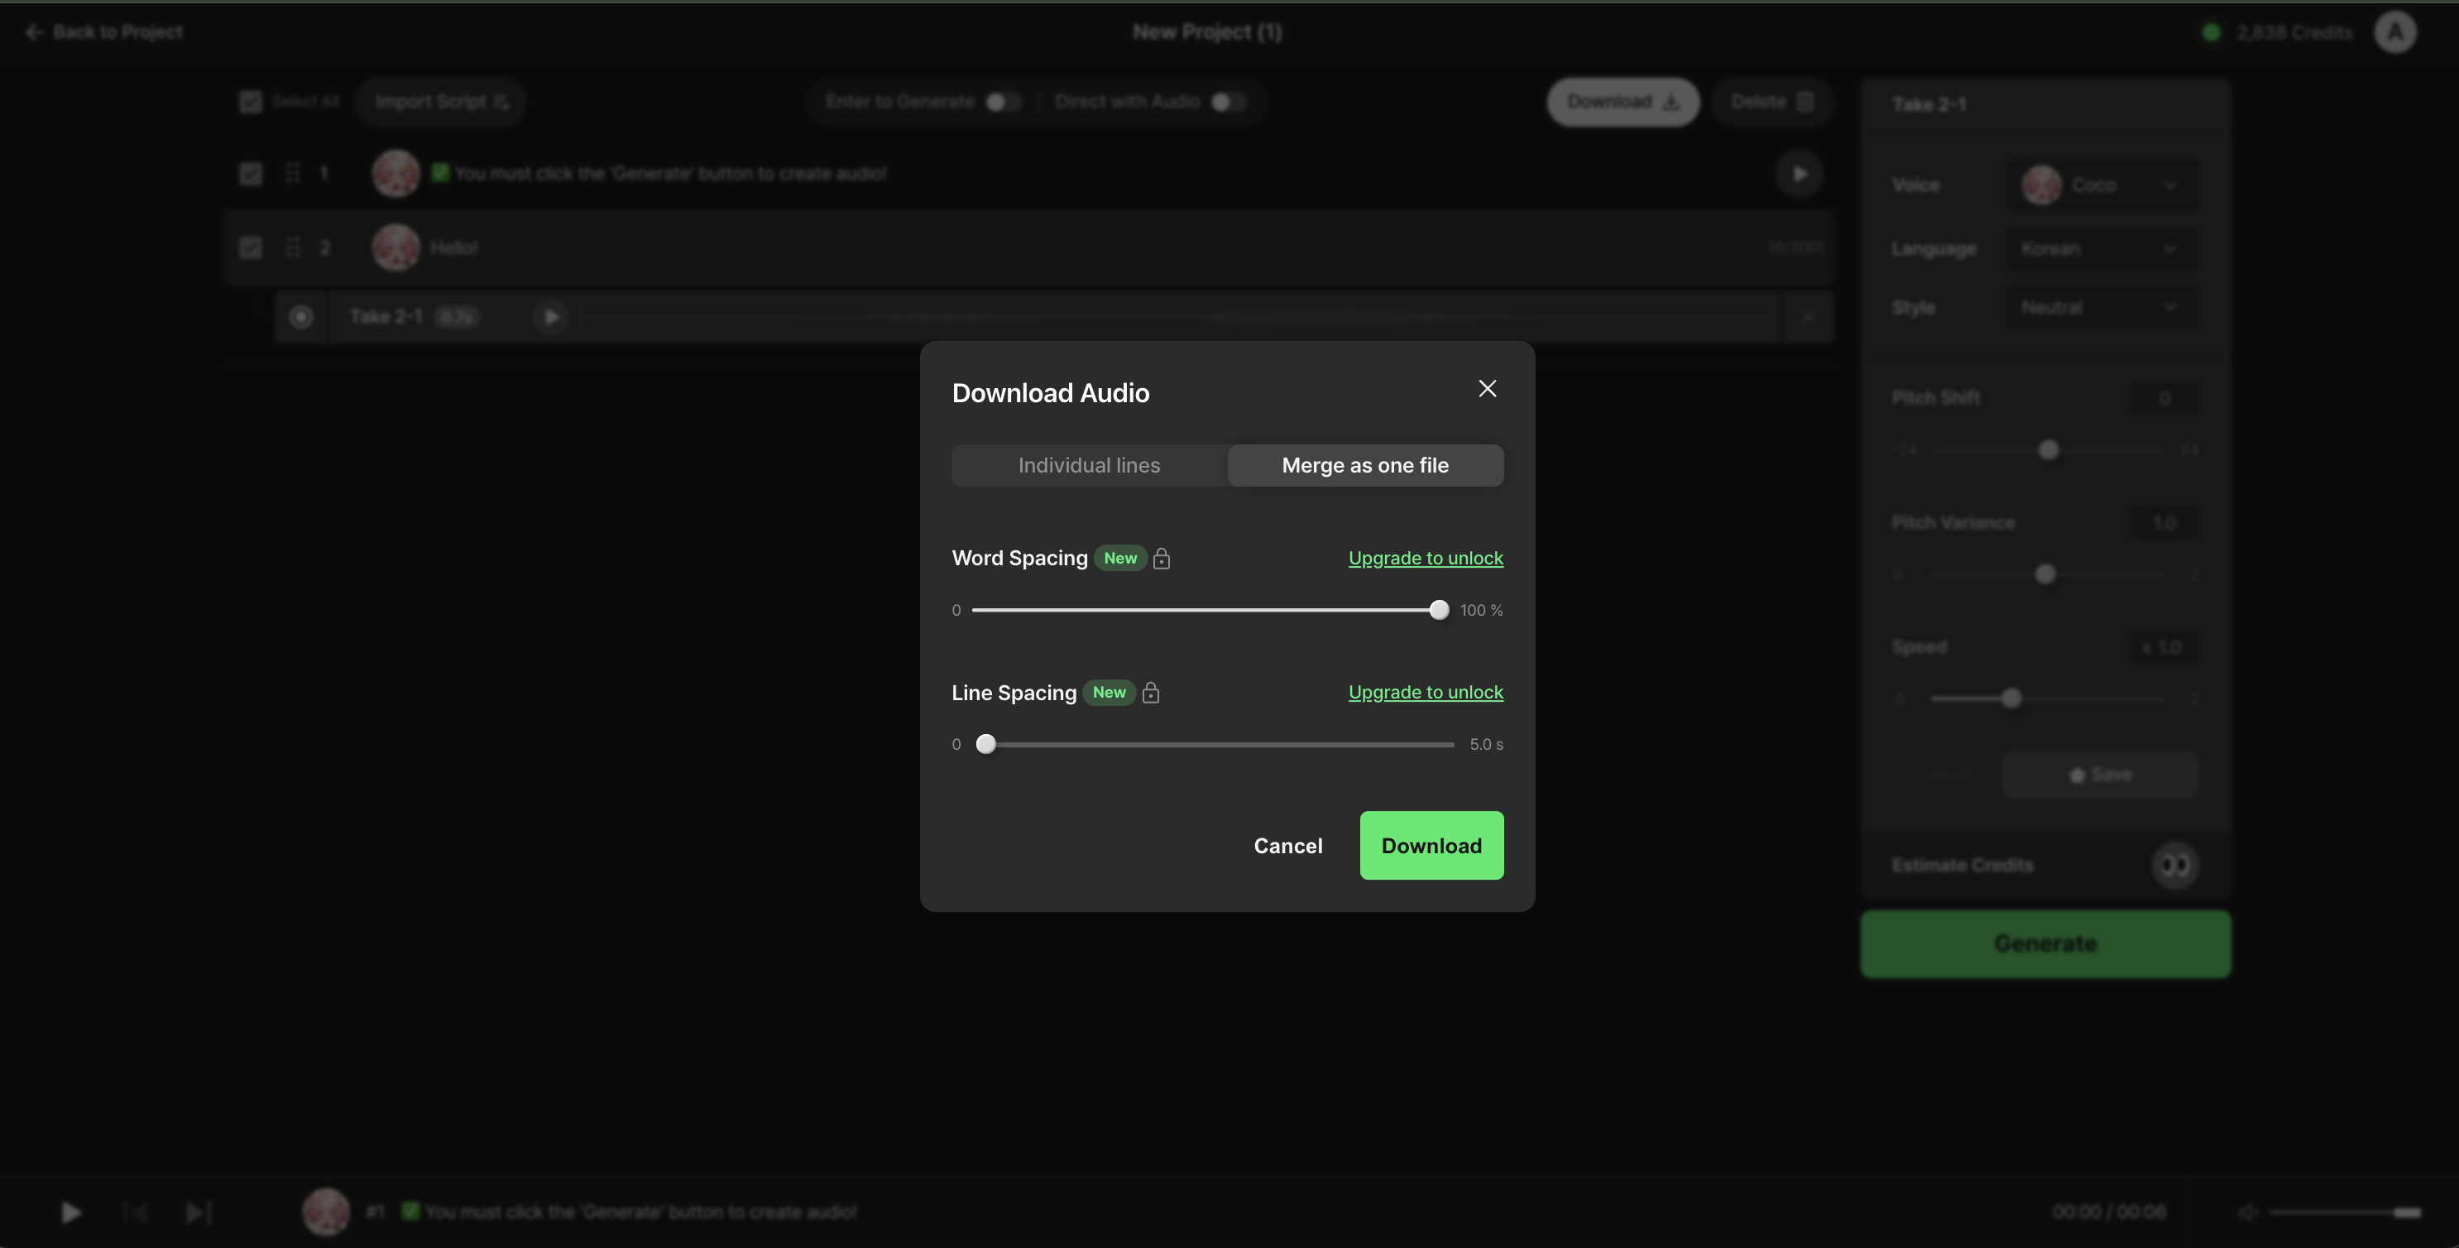Skip to next line in player
2459x1248 pixels.
(x=198, y=1212)
